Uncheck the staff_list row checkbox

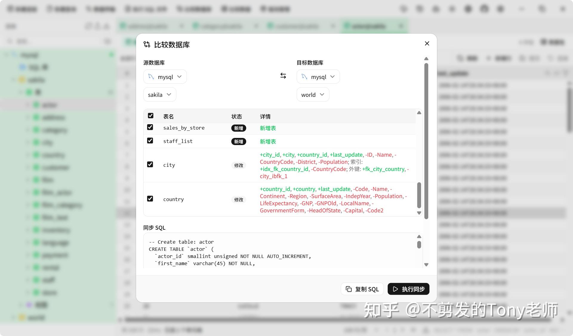tap(150, 141)
